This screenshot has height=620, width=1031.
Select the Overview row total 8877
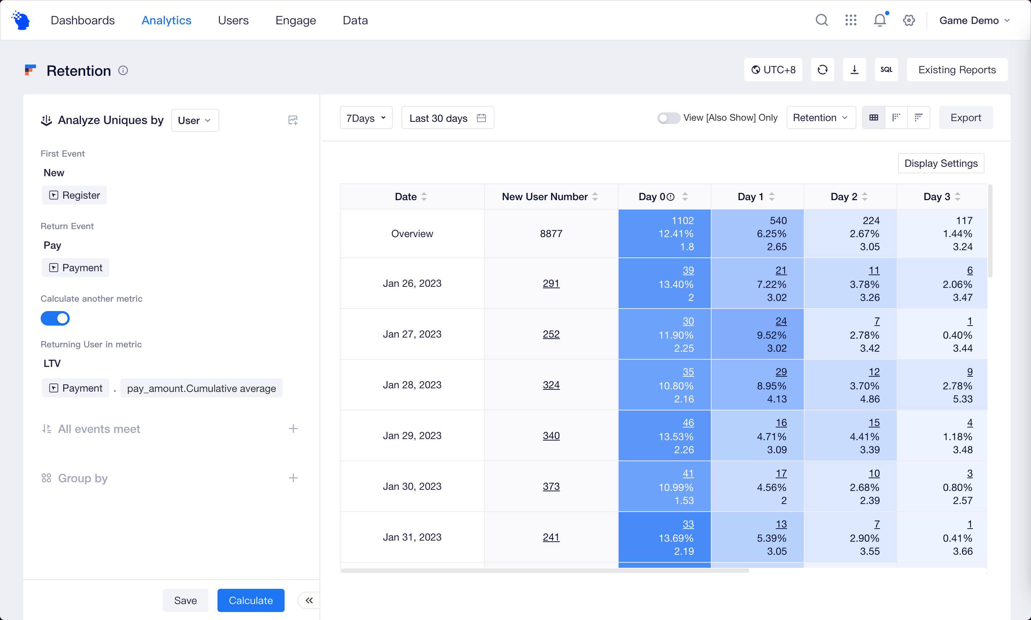pos(551,233)
